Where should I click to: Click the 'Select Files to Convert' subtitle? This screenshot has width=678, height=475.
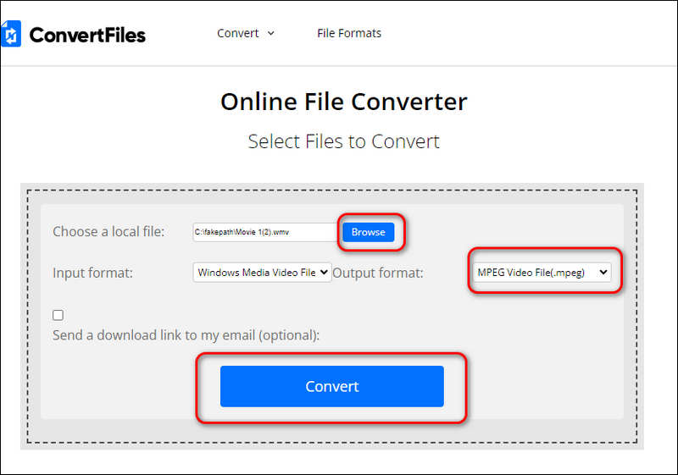tap(344, 141)
